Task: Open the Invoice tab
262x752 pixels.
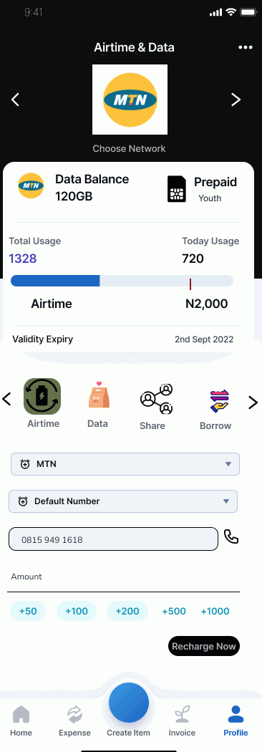Action: click(x=182, y=721)
